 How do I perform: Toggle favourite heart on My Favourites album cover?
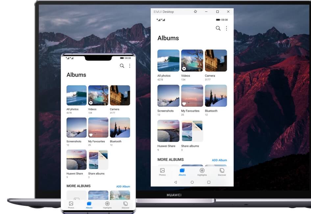coord(184,103)
